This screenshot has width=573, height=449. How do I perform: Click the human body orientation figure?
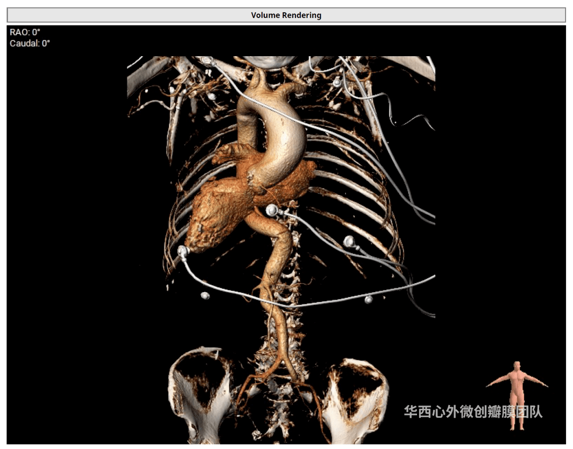[517, 394]
